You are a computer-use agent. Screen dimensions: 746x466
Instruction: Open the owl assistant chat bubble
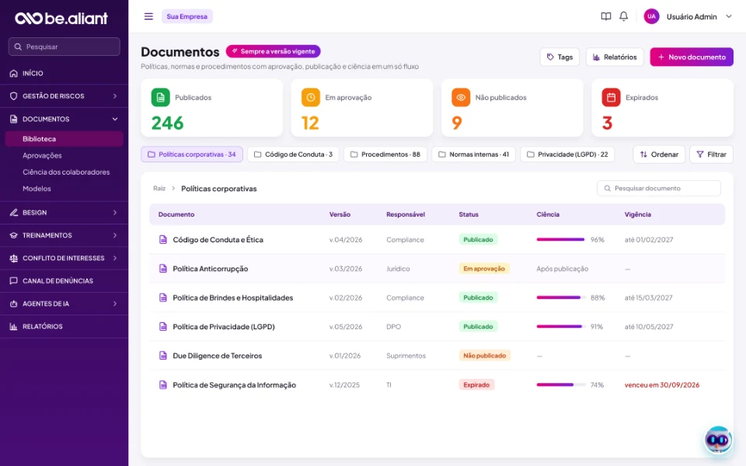click(718, 440)
